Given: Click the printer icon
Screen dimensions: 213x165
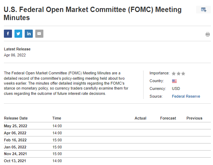Looking at the screenshot, I should pos(208,34).
